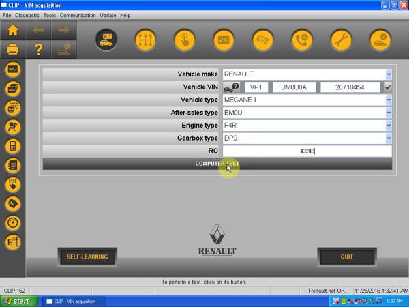Click the 28718454 VIN field
Screen dimensions: 409x307
point(350,87)
